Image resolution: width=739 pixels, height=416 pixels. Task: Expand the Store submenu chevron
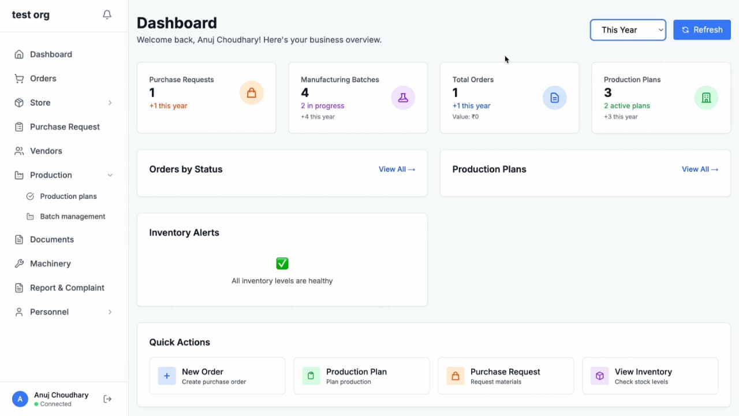110,103
